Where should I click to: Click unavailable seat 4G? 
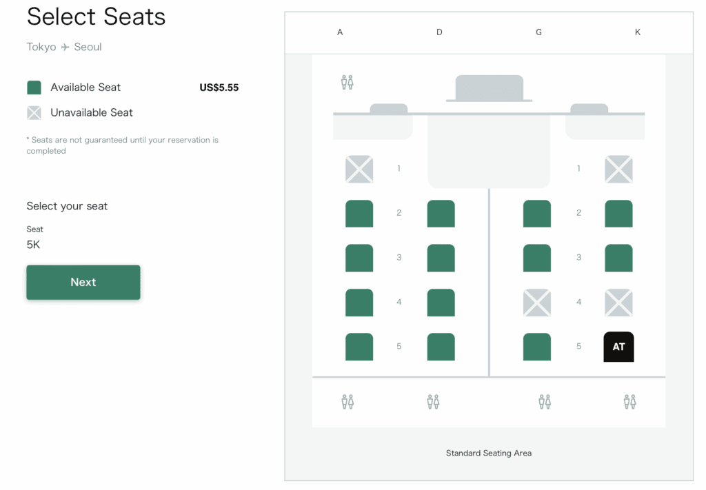tap(537, 303)
